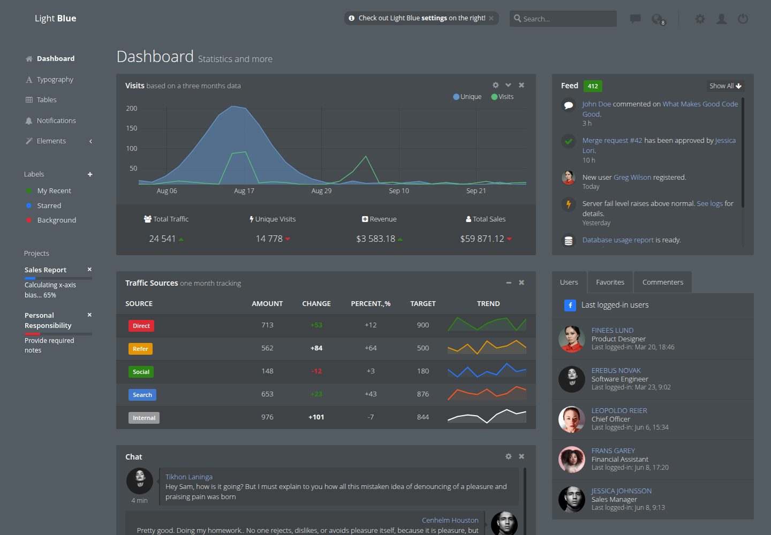This screenshot has width=771, height=535.
Task: Click the See logs link
Action: tap(710, 204)
